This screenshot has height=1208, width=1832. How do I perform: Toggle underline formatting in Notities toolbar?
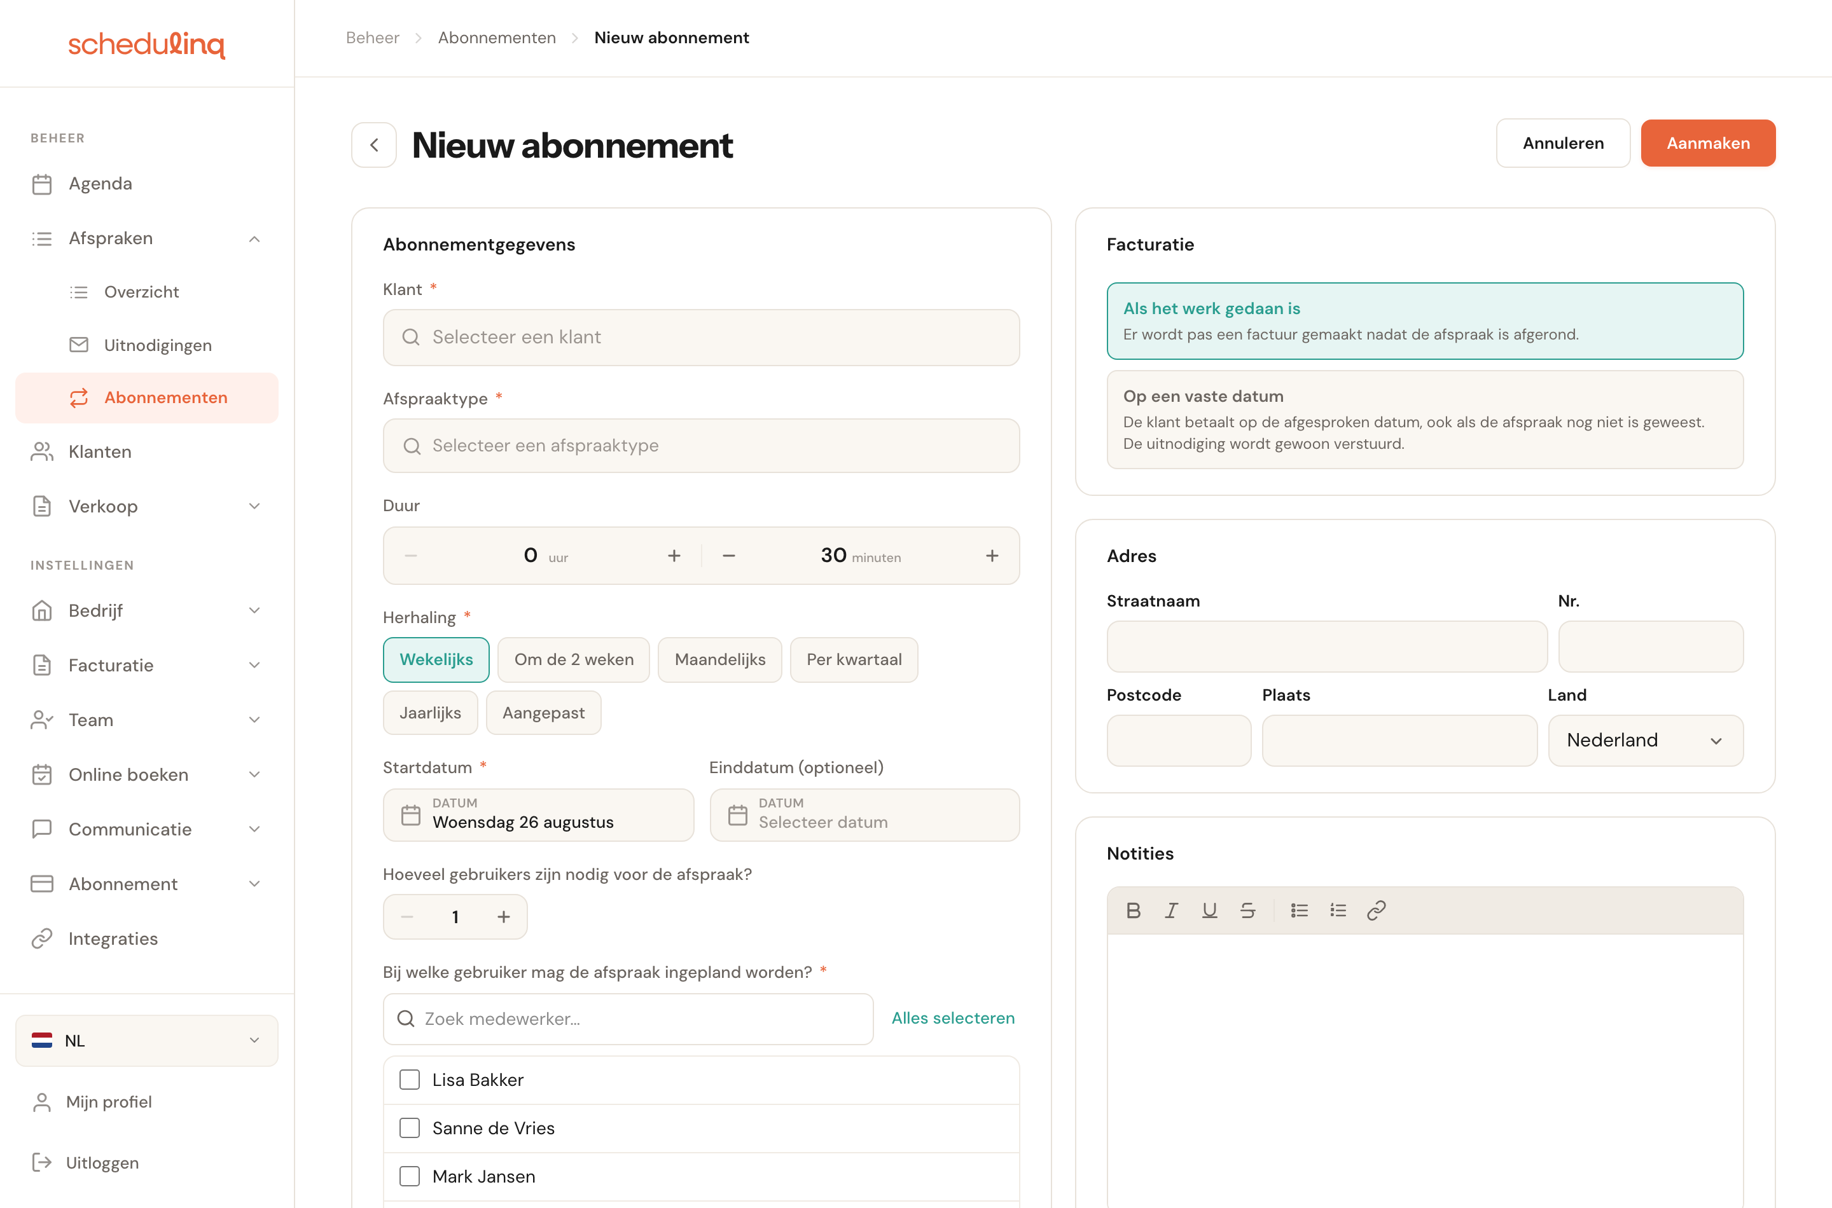[1209, 910]
